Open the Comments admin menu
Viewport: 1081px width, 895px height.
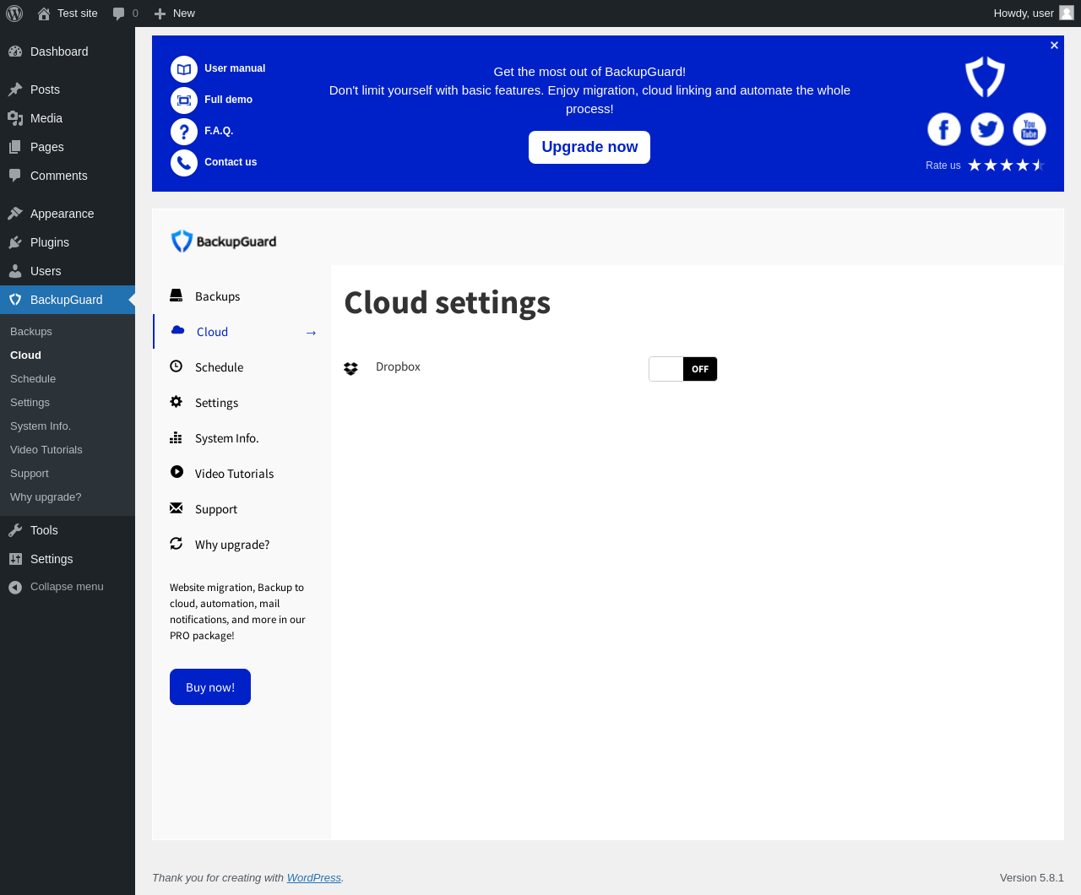tap(68, 176)
